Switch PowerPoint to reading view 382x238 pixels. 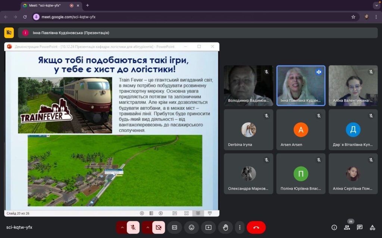[x=198, y=213]
